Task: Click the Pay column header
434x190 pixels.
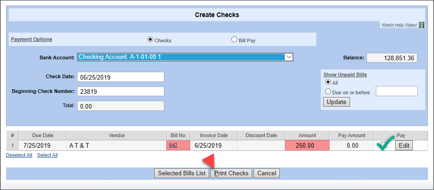Action: pos(401,135)
